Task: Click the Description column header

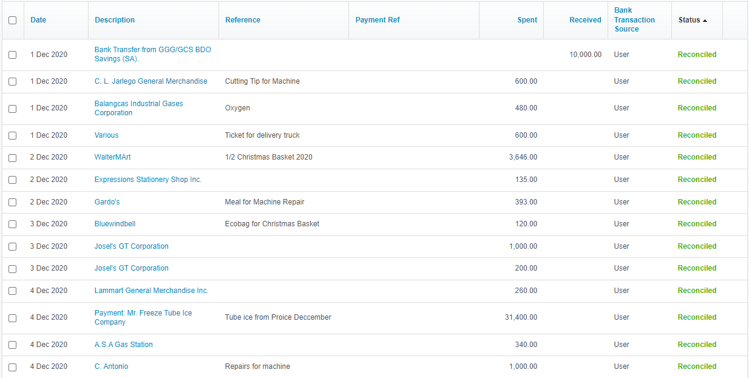Action: point(115,20)
